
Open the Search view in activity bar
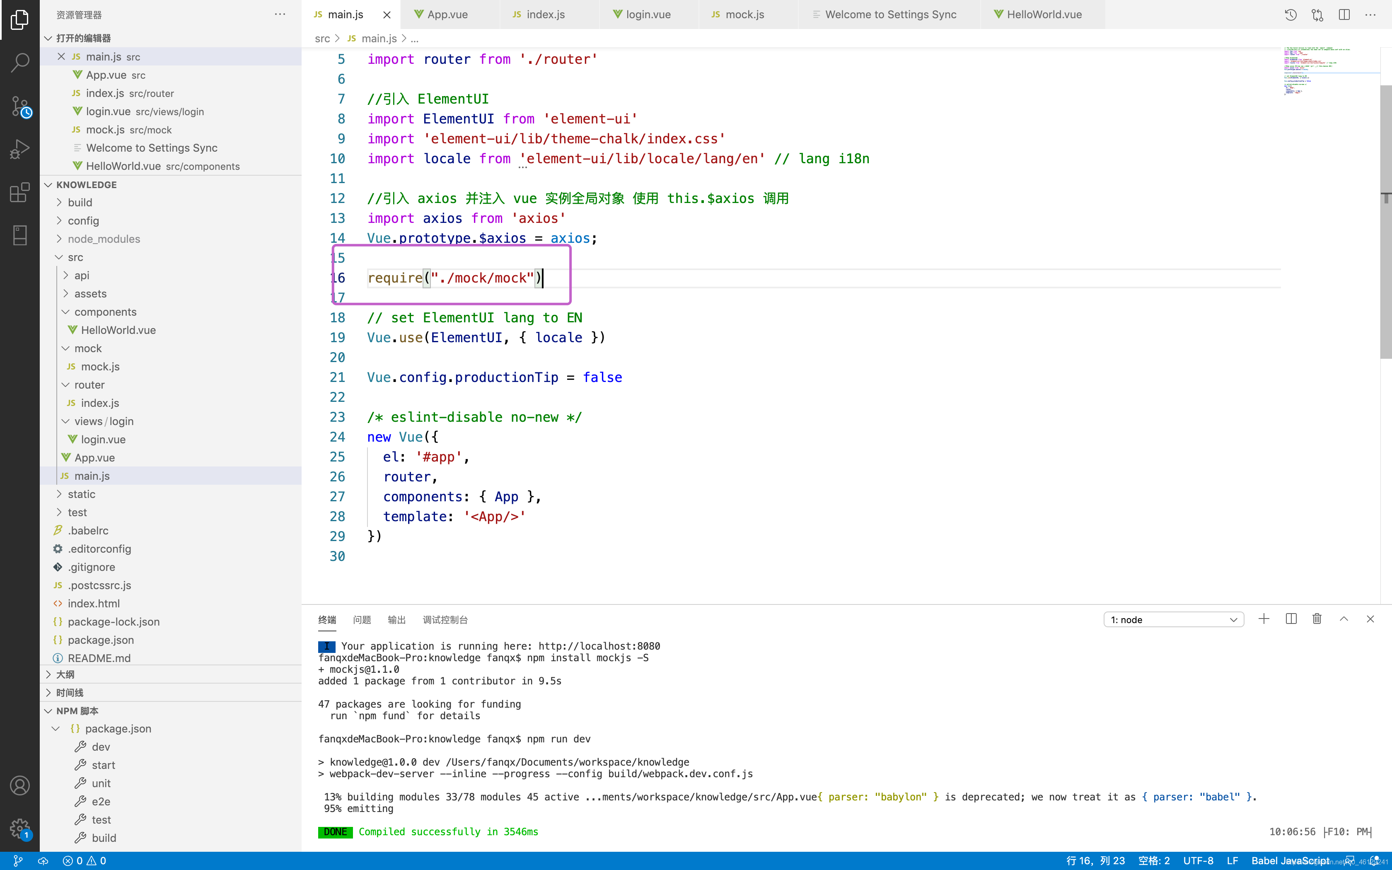click(19, 63)
